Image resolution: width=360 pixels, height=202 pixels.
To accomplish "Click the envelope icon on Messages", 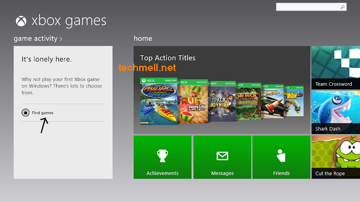I will pyautogui.click(x=222, y=156).
